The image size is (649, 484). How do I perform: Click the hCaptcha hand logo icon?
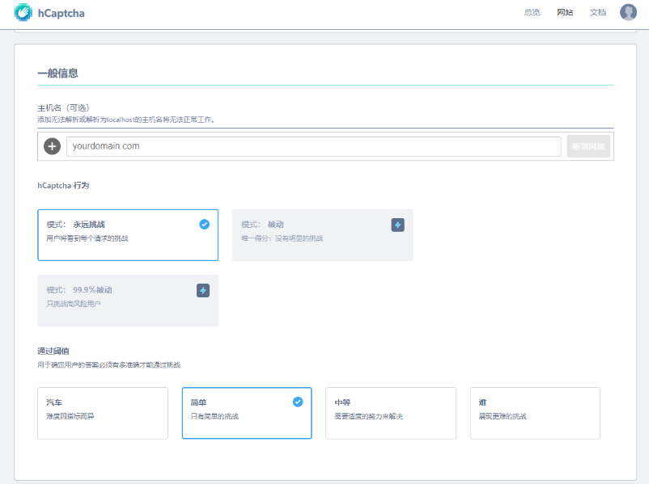click(x=23, y=13)
